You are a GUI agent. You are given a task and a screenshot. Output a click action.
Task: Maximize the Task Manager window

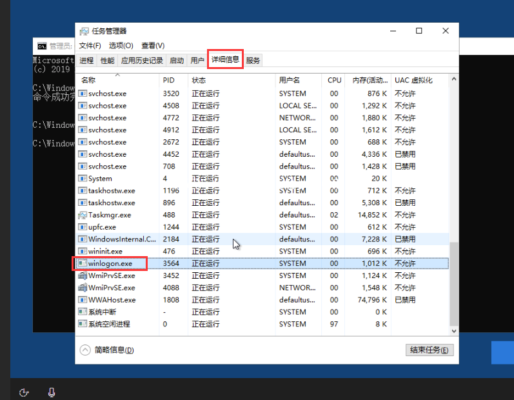(x=419, y=31)
